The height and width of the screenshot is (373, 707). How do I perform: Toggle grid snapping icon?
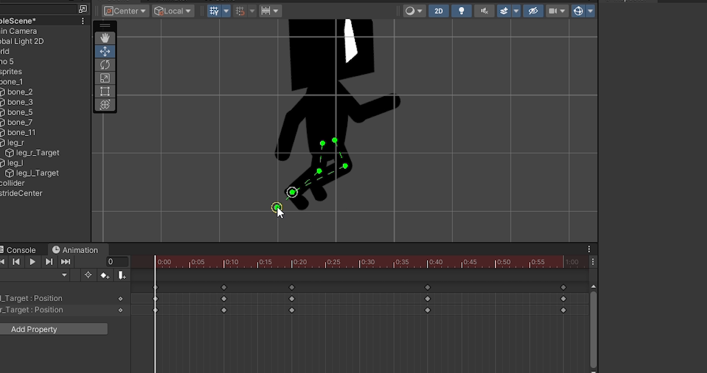(x=214, y=11)
